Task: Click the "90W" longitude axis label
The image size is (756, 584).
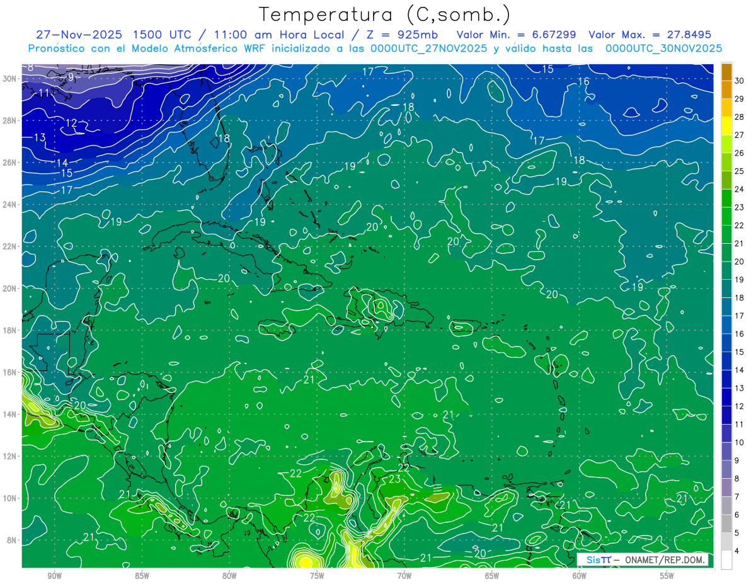Action: 54,576
